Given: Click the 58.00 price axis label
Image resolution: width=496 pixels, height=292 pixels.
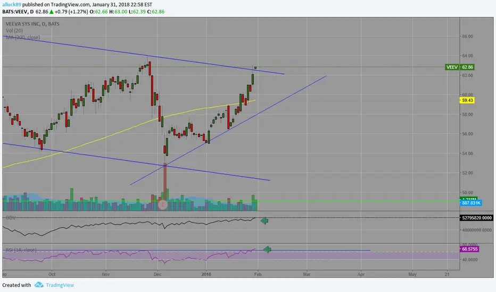Looking at the screenshot, I should [468, 114].
